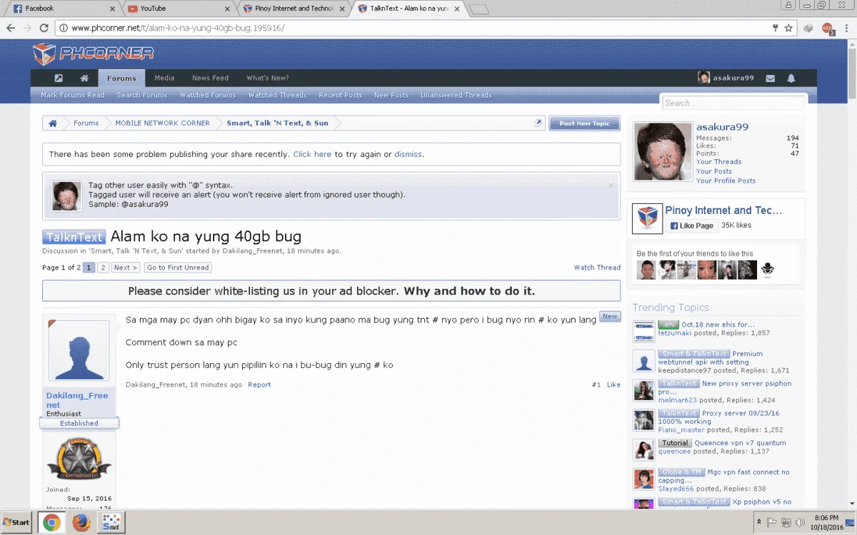Open the Chrome three-dot menu
The height and width of the screenshot is (535, 857).
[846, 28]
